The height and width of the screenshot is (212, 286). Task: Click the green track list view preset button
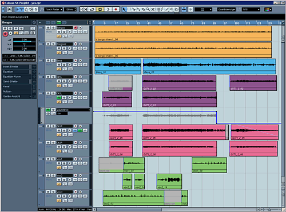(59, 23)
